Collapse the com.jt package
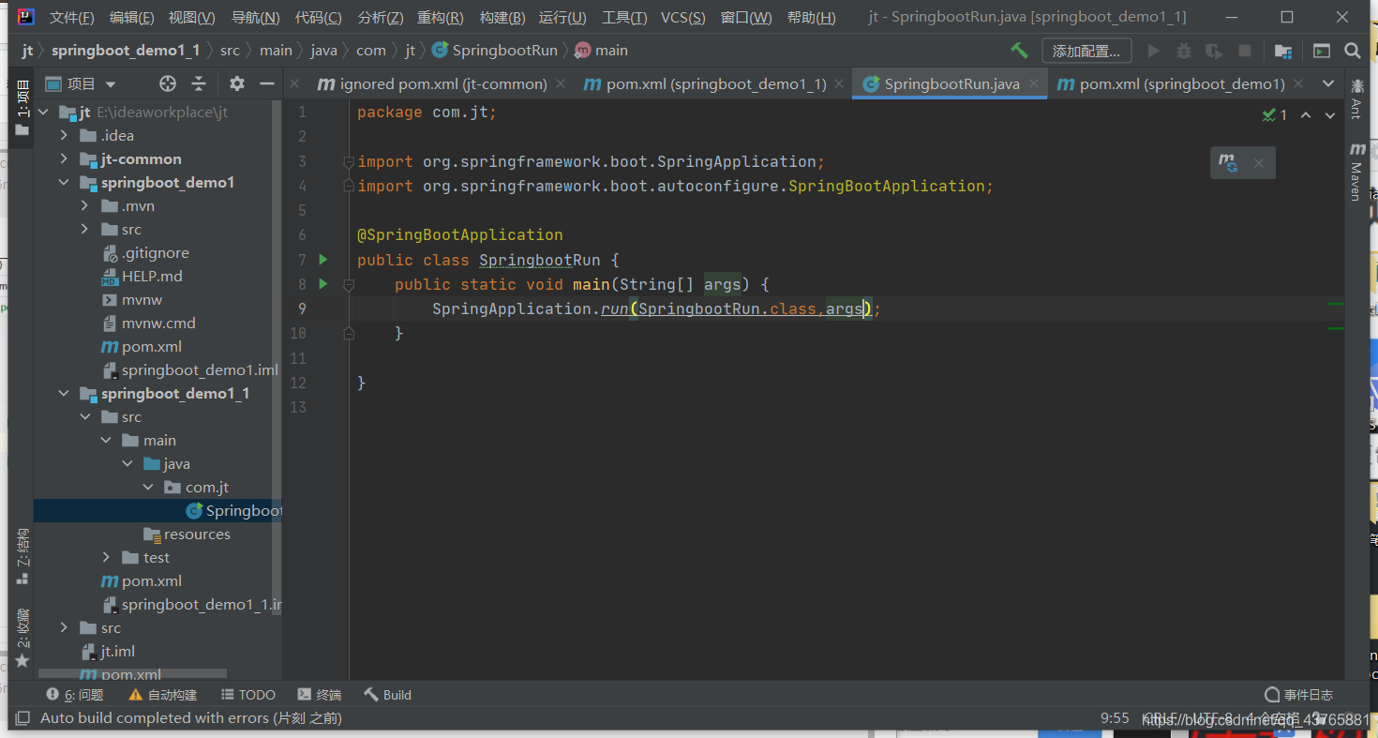 (x=147, y=488)
